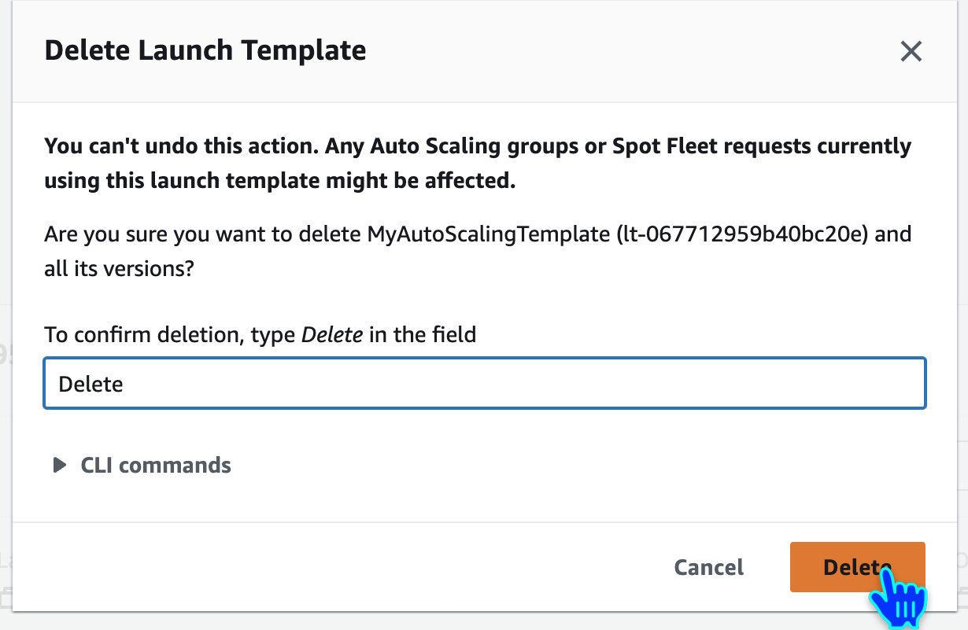This screenshot has height=630, width=968.
Task: Click the X icon in dialog header
Action: pyautogui.click(x=911, y=52)
